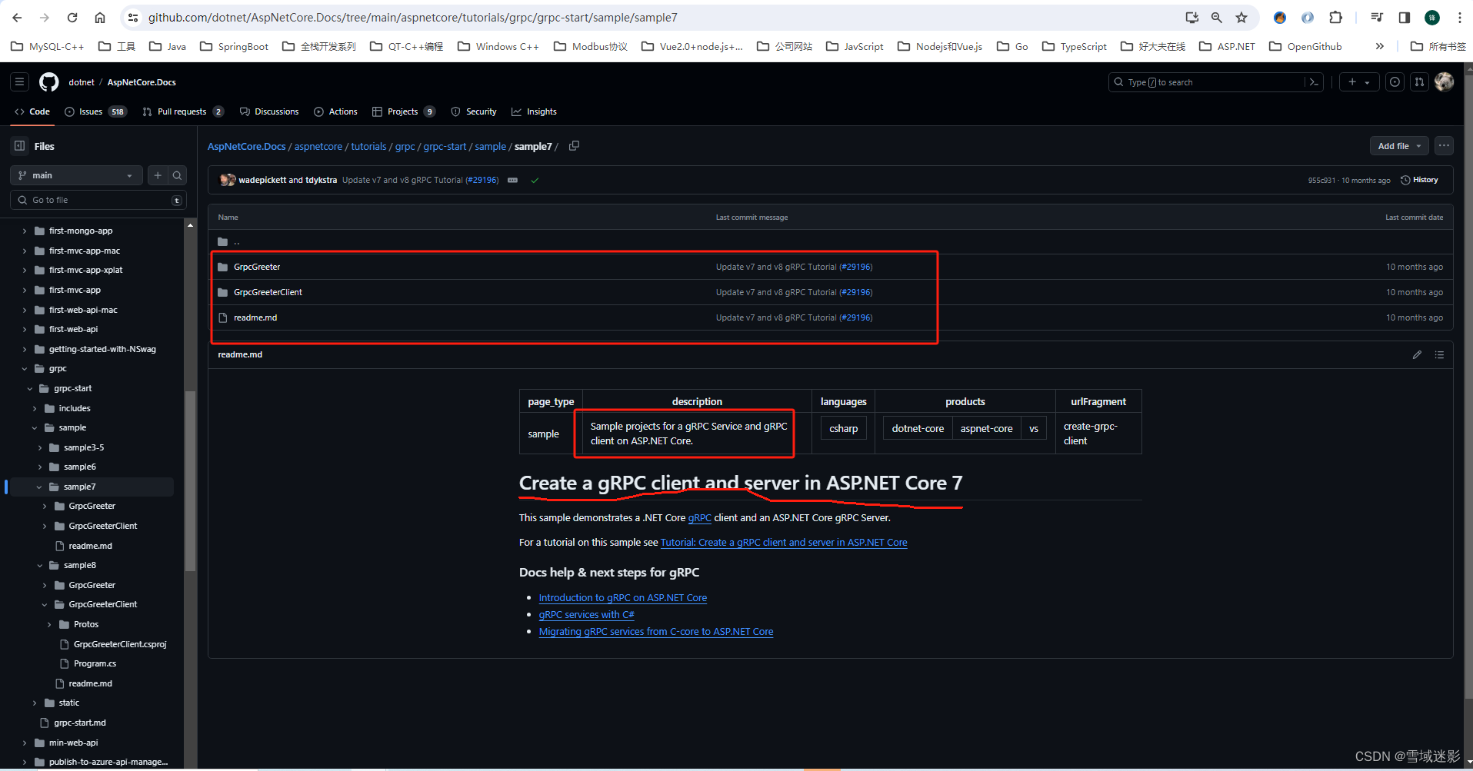Viewport: 1473px width, 771px height.
Task: Collapse the sample7 folder in the file tree
Action: pos(39,486)
